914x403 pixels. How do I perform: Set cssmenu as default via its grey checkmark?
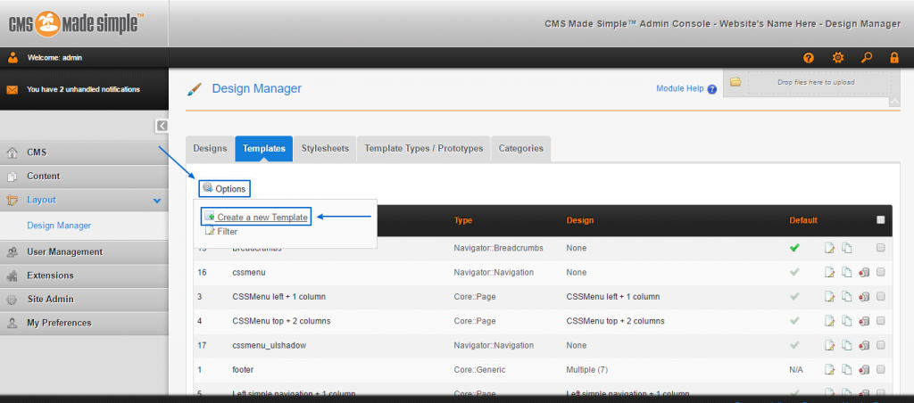(794, 272)
